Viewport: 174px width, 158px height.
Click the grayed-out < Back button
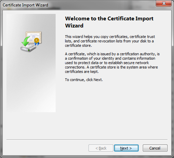coord(101,148)
